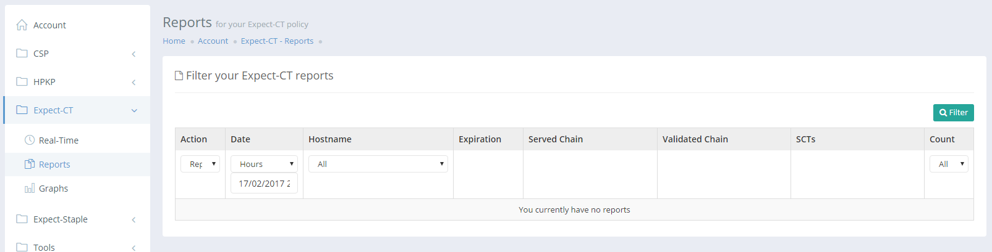Click the Account home icon
The width and height of the screenshot is (992, 252).
[x=22, y=25]
